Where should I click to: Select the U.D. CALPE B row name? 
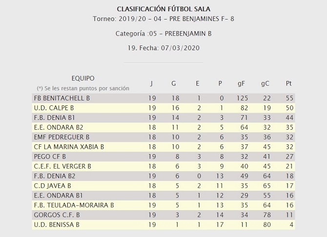[x=54, y=108]
